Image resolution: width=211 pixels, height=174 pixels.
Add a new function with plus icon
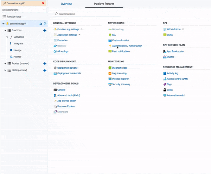(x=45, y=31)
